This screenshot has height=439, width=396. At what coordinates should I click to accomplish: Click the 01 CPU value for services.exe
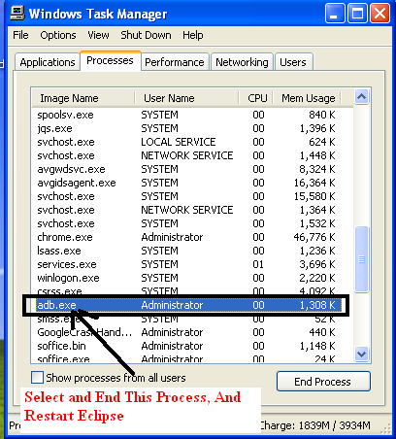coord(258,264)
